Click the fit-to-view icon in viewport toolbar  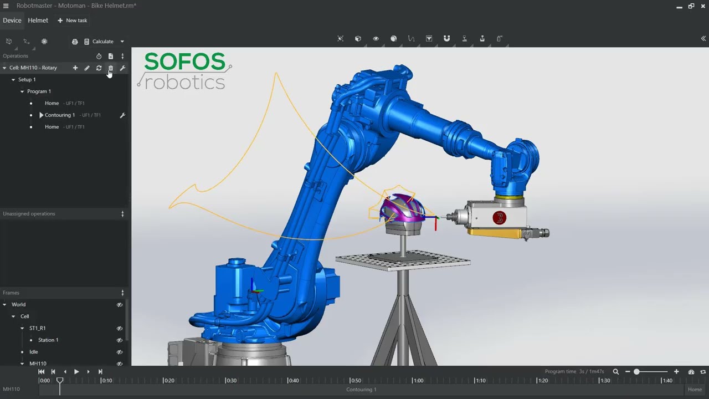pos(341,39)
